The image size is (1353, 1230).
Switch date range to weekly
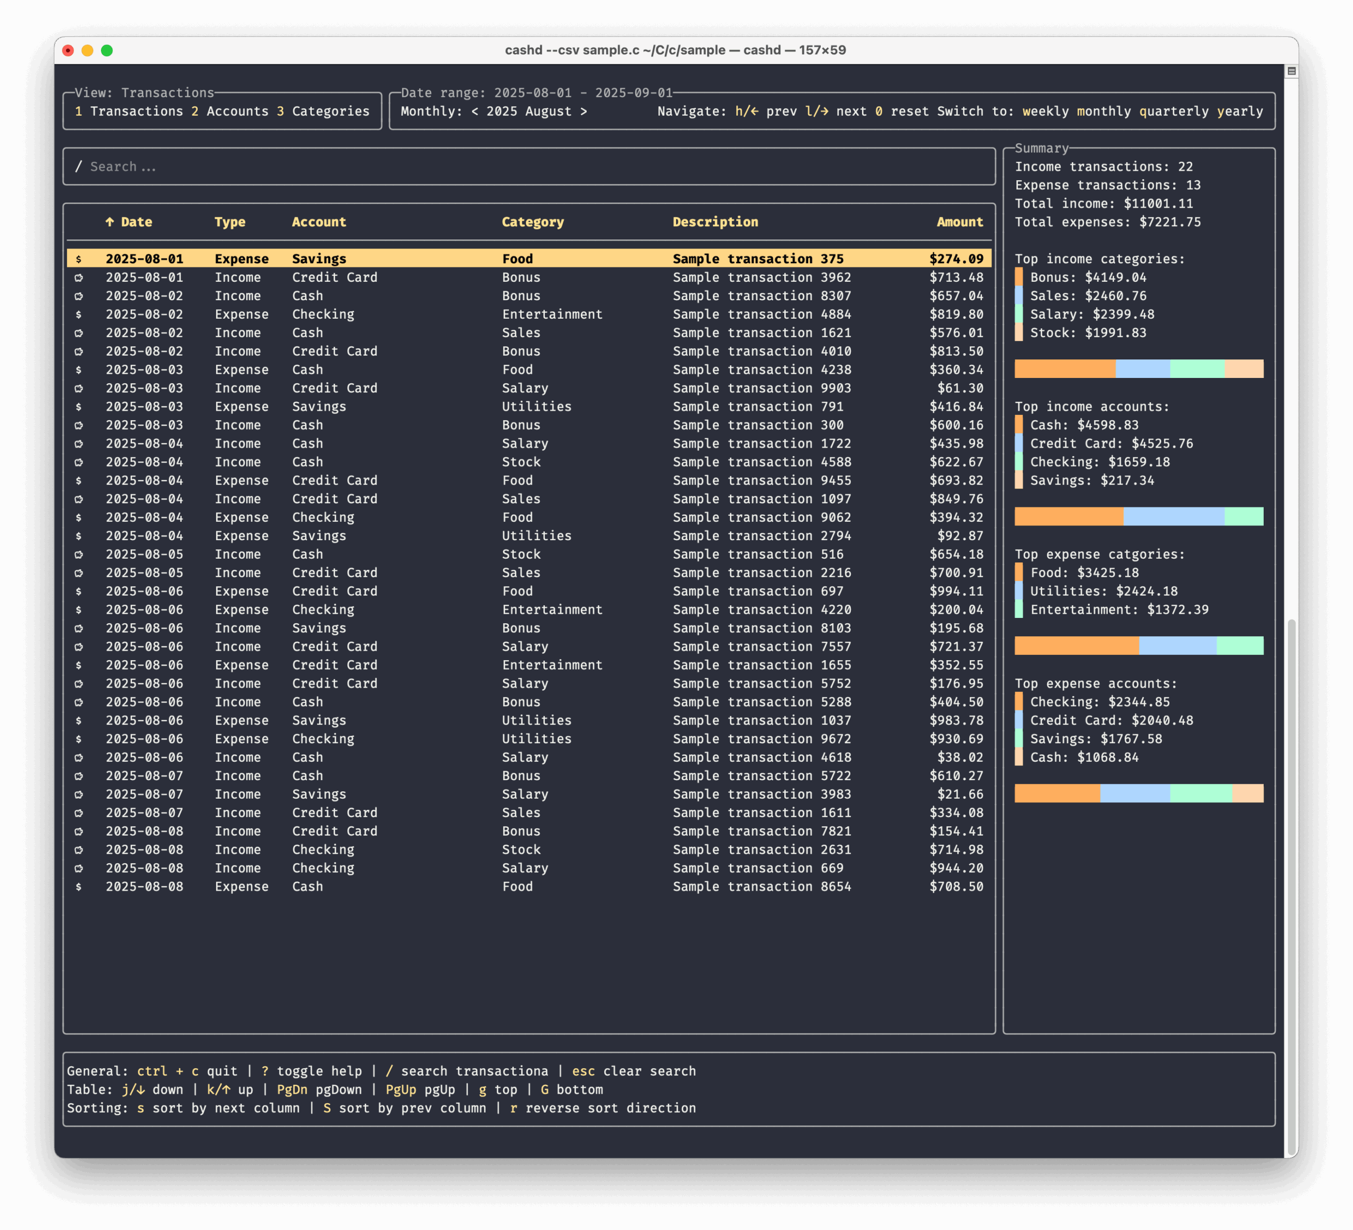[1045, 112]
